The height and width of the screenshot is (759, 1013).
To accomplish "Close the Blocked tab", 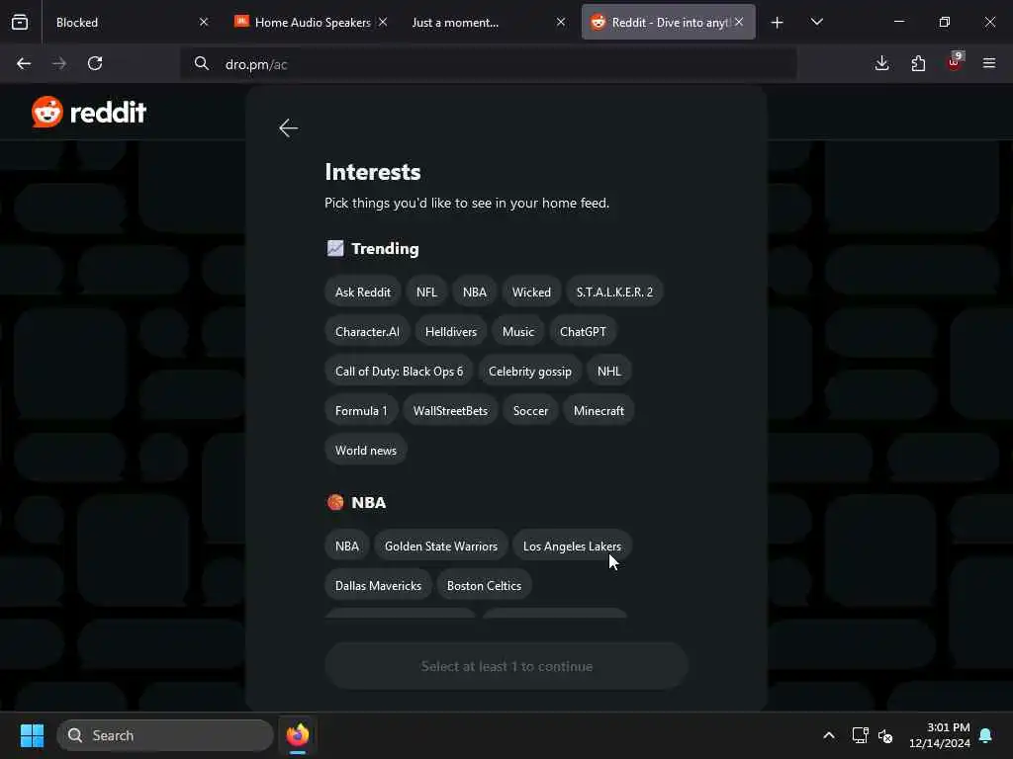I will point(204,22).
